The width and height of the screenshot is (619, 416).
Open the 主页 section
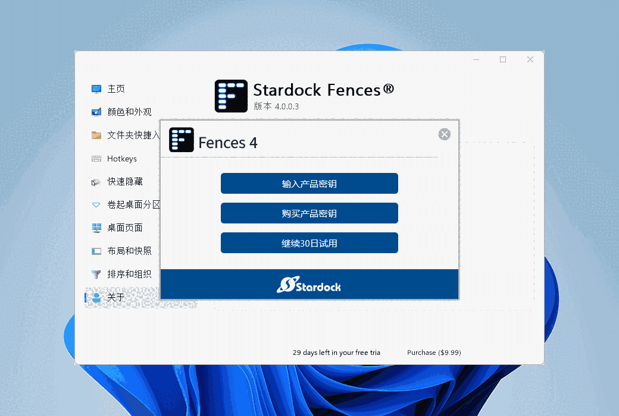pos(116,89)
